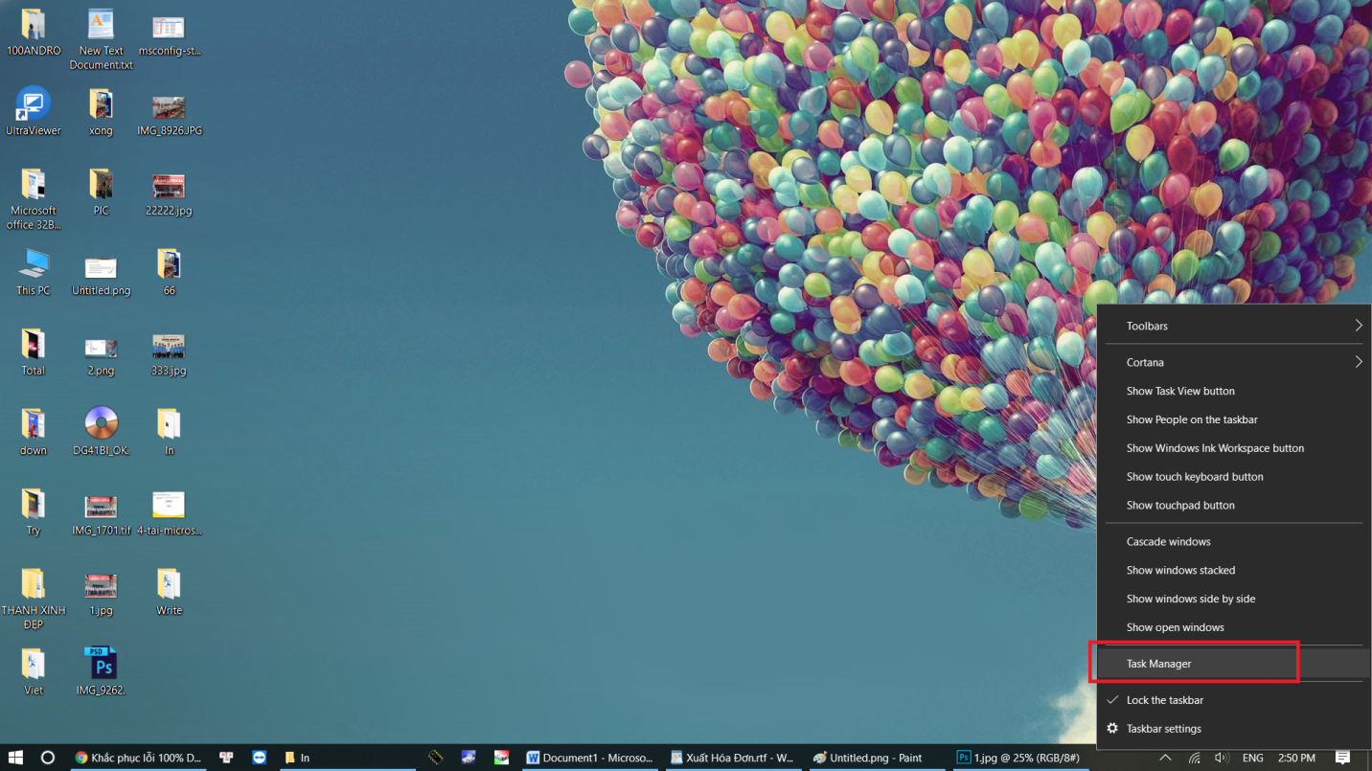Open Cortana circle on taskbar
The height and width of the screenshot is (771, 1372).
click(x=48, y=758)
